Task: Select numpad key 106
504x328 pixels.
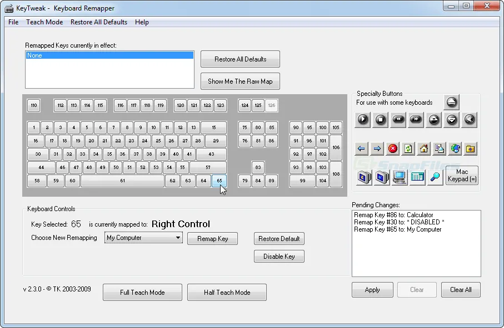Action: click(x=336, y=147)
